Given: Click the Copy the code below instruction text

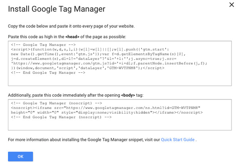Looking at the screenshot, I should click(71, 26).
